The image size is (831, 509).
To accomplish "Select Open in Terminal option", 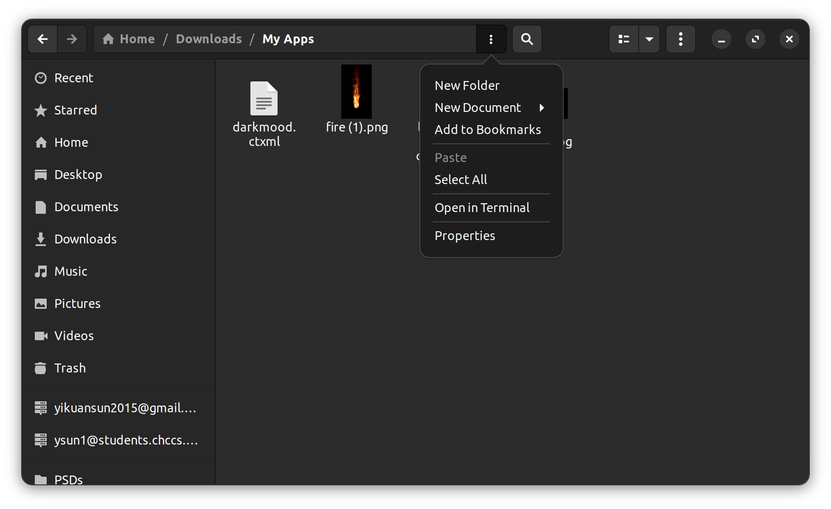I will click(x=482, y=208).
